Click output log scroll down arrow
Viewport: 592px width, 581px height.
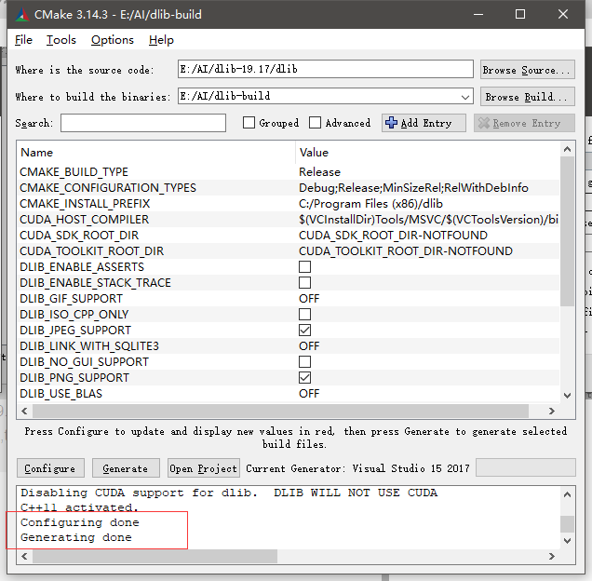(567, 541)
